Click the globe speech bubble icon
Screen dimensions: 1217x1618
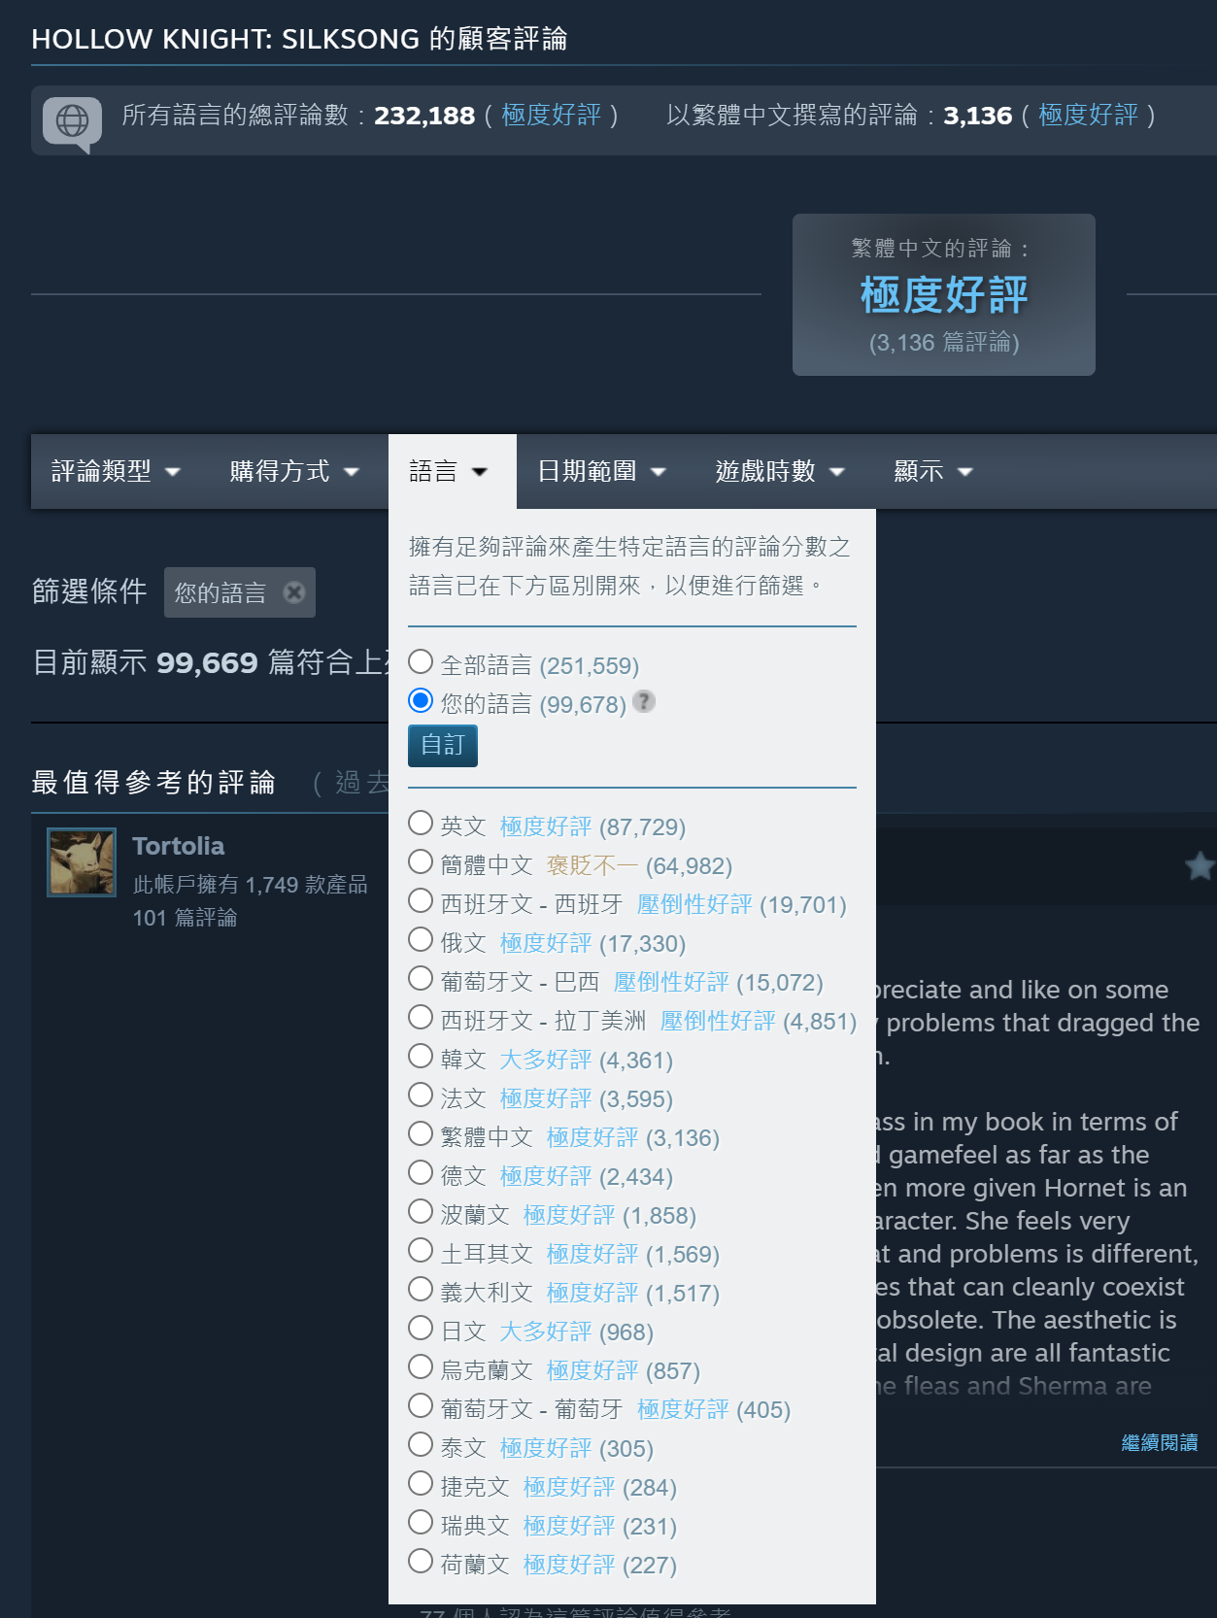pyautogui.click(x=72, y=121)
